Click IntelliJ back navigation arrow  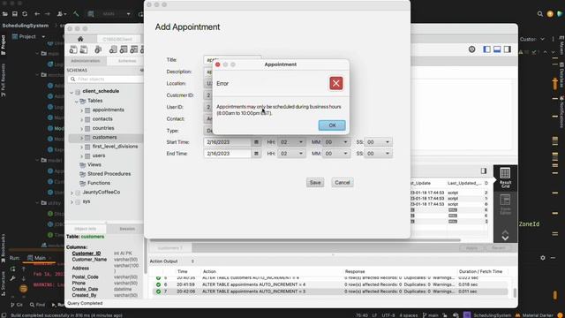point(37,14)
